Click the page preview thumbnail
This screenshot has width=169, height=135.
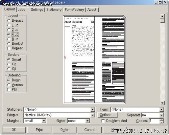pos(94,60)
